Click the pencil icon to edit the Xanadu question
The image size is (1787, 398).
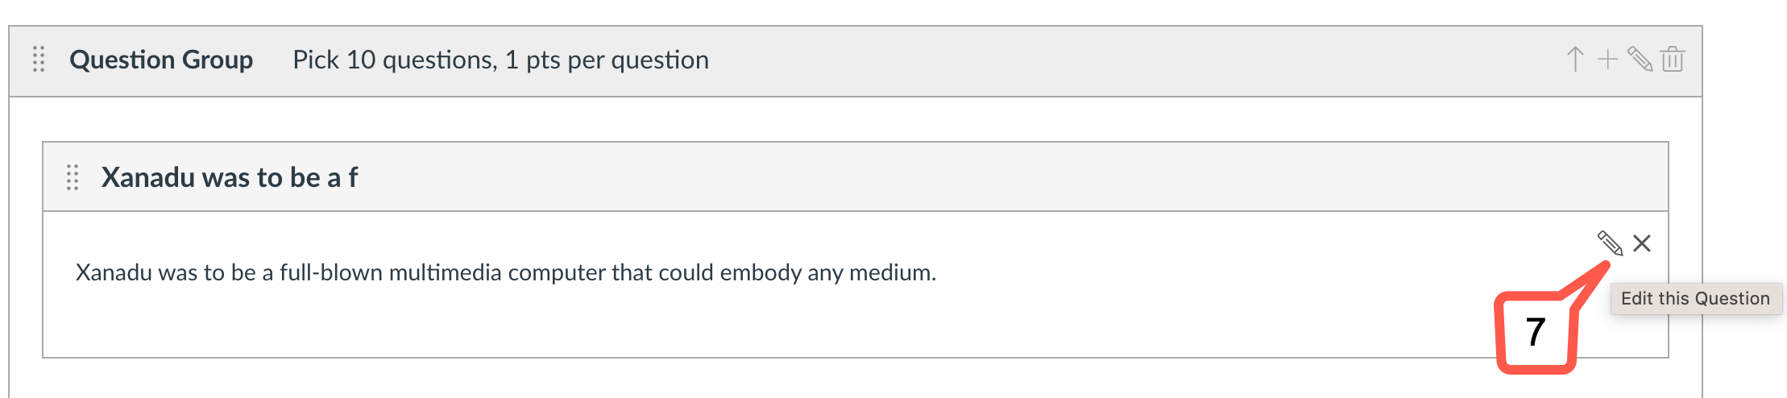(x=1610, y=243)
